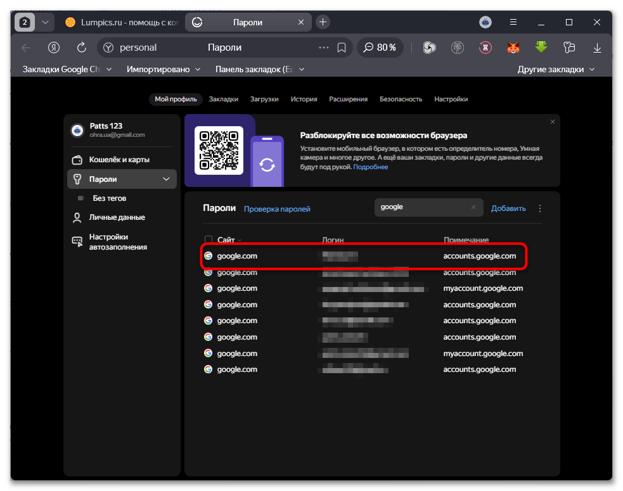Viewport: 623px width, 491px height.
Task: Open the red hourglass extension icon
Action: coord(485,48)
